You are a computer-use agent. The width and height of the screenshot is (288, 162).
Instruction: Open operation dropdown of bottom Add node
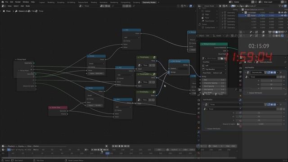tap(123, 107)
